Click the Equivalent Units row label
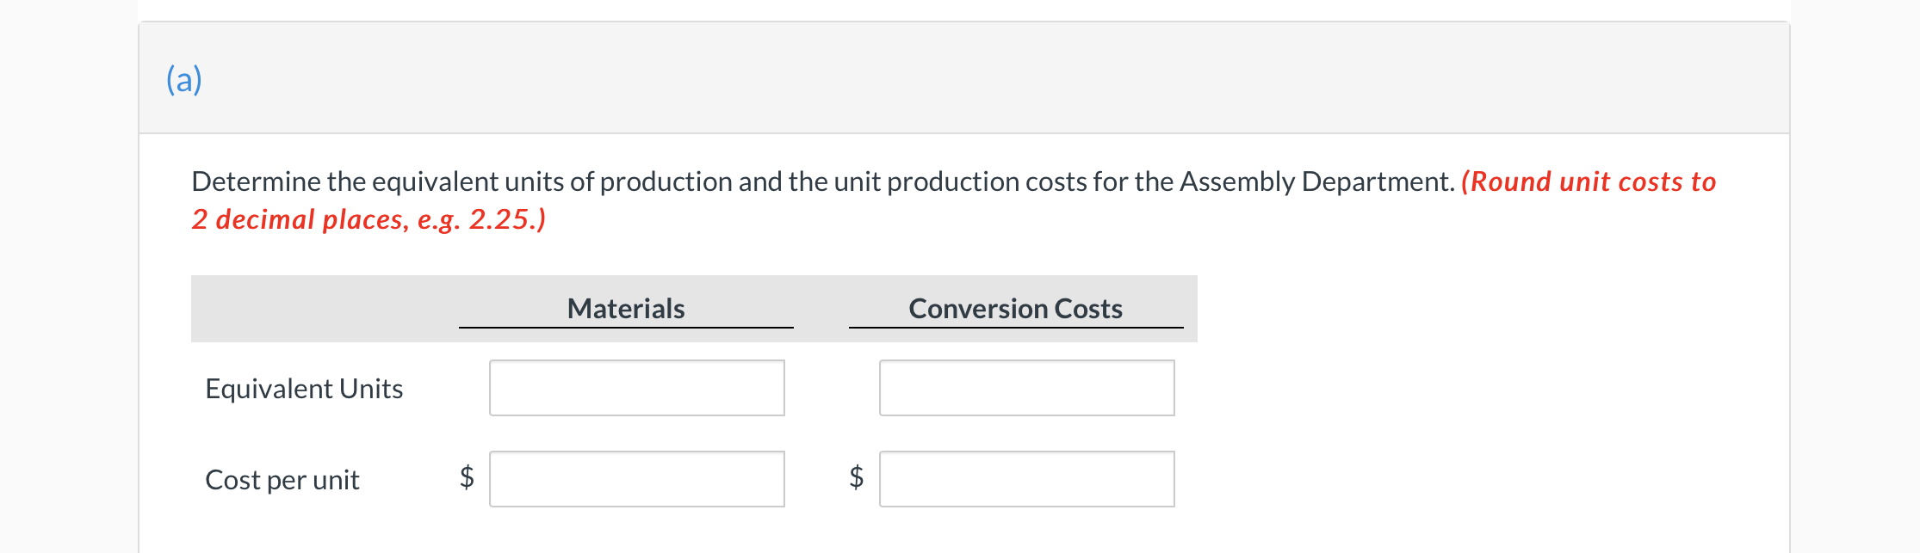The image size is (1920, 553). pyautogui.click(x=304, y=389)
